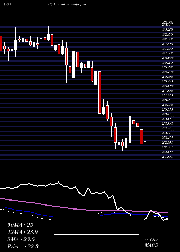Click the mail.munafa.pro text
This screenshot has height=252, width=180.
click(x=71, y=4)
